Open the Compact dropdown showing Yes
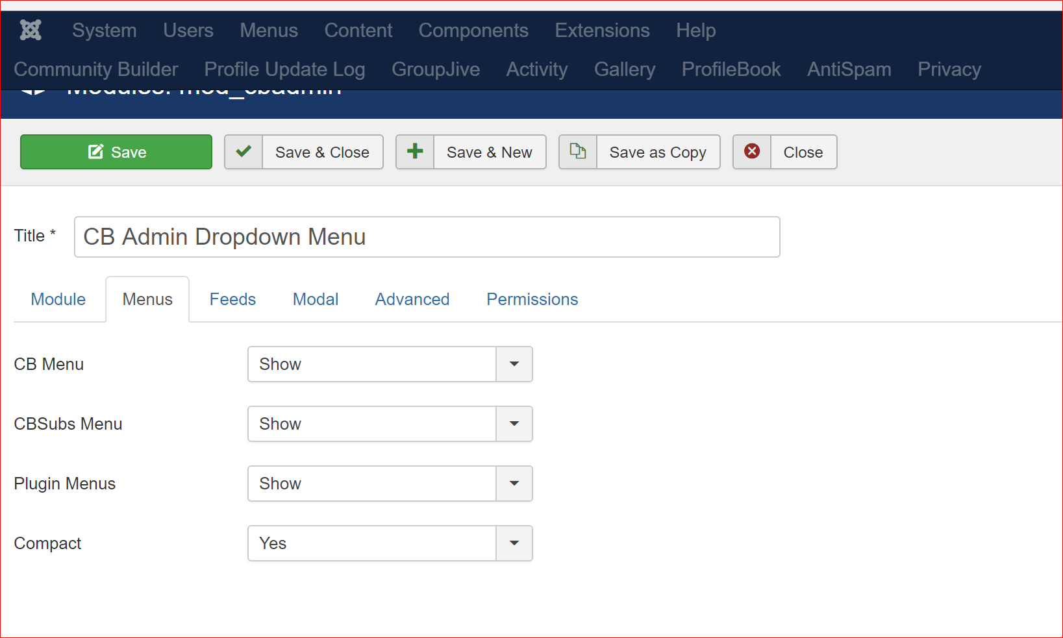The image size is (1063, 638). 390,543
